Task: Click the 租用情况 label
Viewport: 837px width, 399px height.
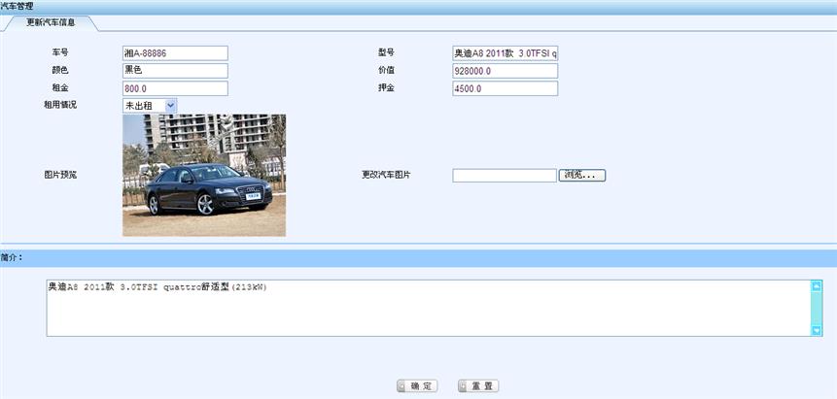Action: [60, 105]
